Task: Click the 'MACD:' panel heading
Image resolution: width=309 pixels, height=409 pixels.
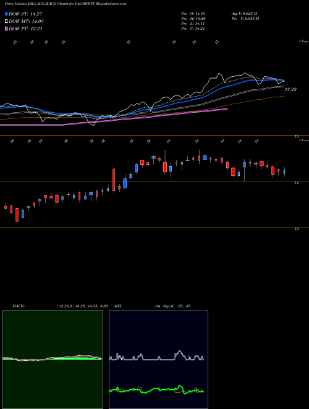Action: [x=19, y=306]
